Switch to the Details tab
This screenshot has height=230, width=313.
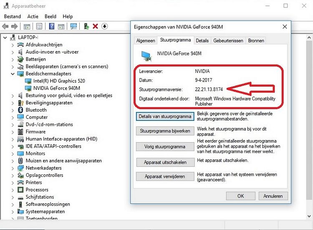(202, 41)
